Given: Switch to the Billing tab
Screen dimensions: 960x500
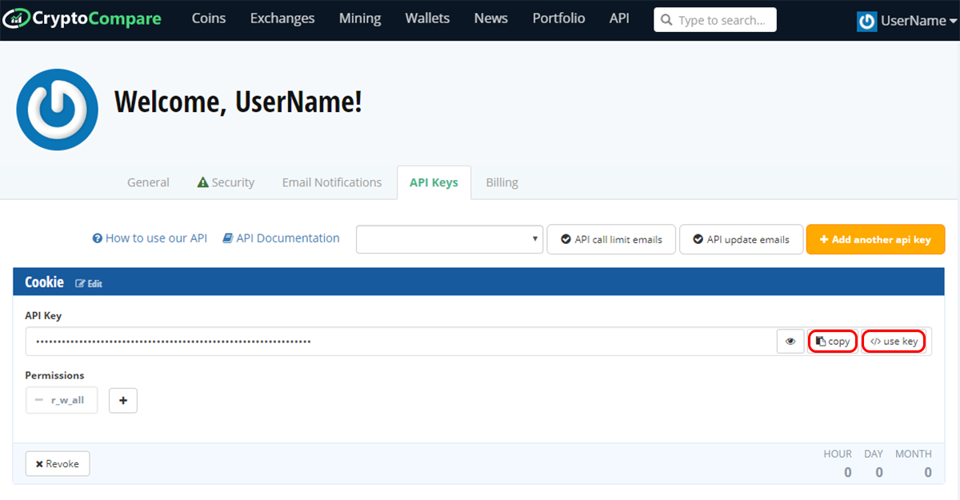Looking at the screenshot, I should point(502,182).
